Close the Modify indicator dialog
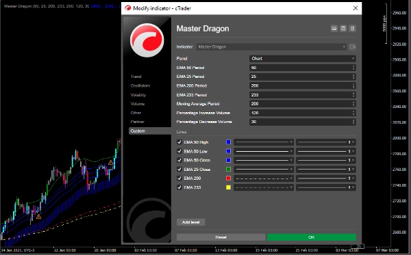411x255 pixels. 356,8
